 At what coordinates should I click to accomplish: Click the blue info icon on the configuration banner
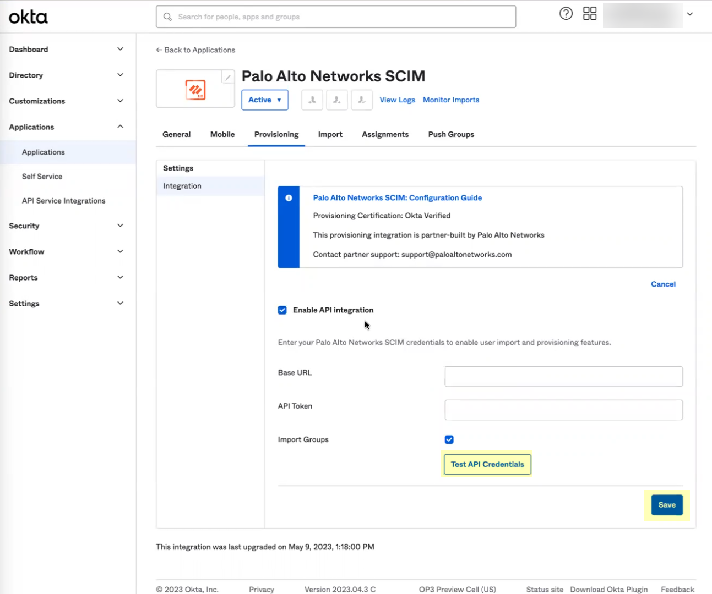289,198
